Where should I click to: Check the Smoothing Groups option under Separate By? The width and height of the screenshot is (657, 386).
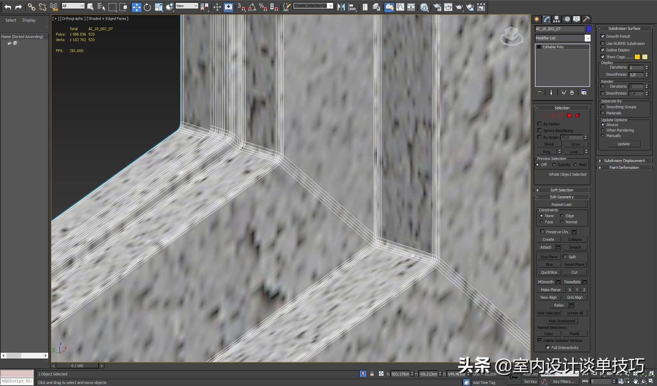pos(603,107)
